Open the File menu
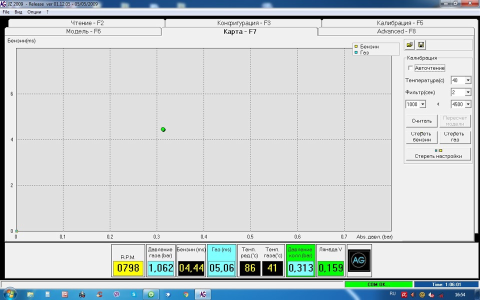Screen dimensions: 480x300 (x=6, y=12)
